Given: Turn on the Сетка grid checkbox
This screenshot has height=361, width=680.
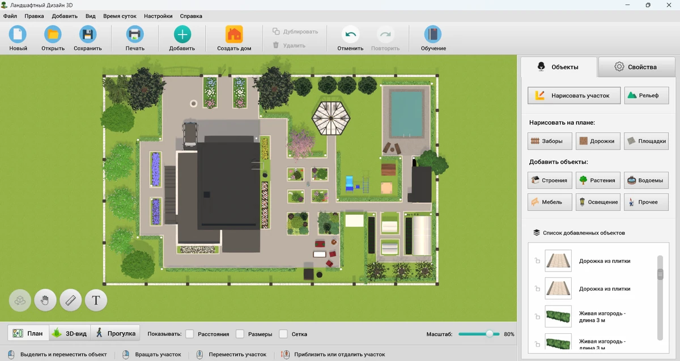Looking at the screenshot, I should pos(283,334).
